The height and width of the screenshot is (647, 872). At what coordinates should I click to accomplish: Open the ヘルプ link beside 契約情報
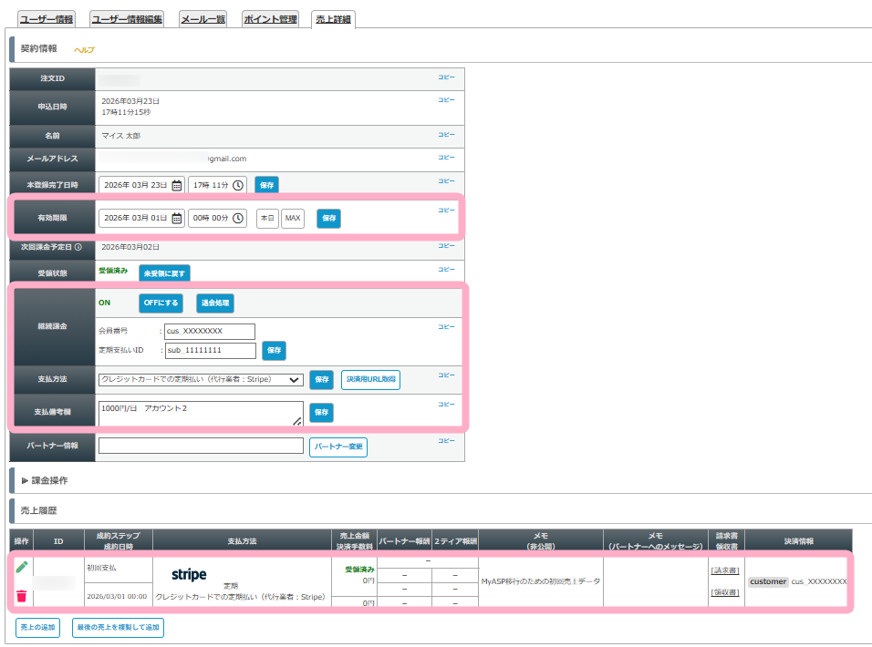coord(84,50)
